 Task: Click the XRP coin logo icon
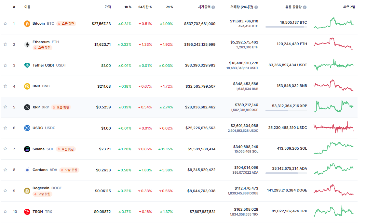(x=27, y=107)
